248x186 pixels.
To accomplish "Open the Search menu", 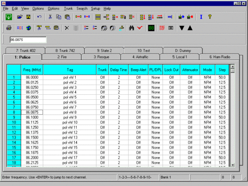I will coord(82,9).
